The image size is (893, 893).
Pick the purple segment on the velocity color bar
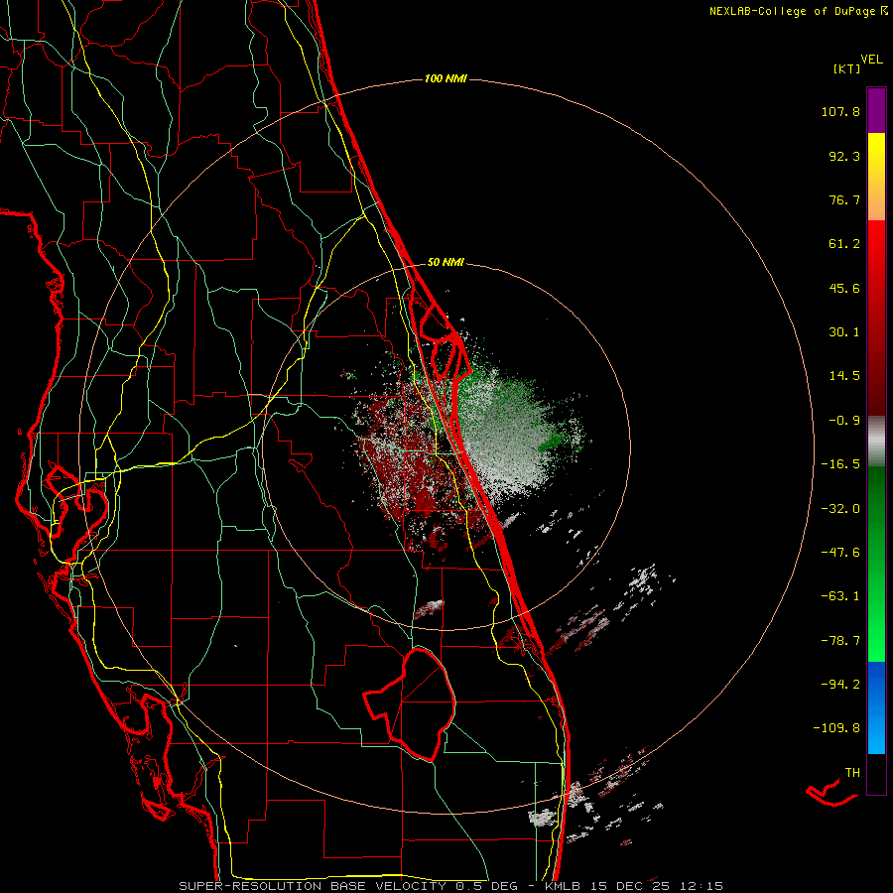(876, 110)
